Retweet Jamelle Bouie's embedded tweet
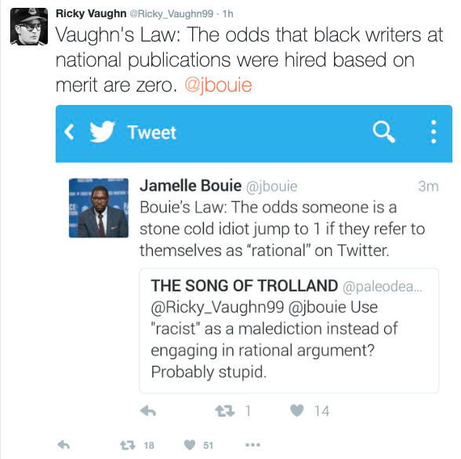The height and width of the screenshot is (459, 461). (225, 411)
